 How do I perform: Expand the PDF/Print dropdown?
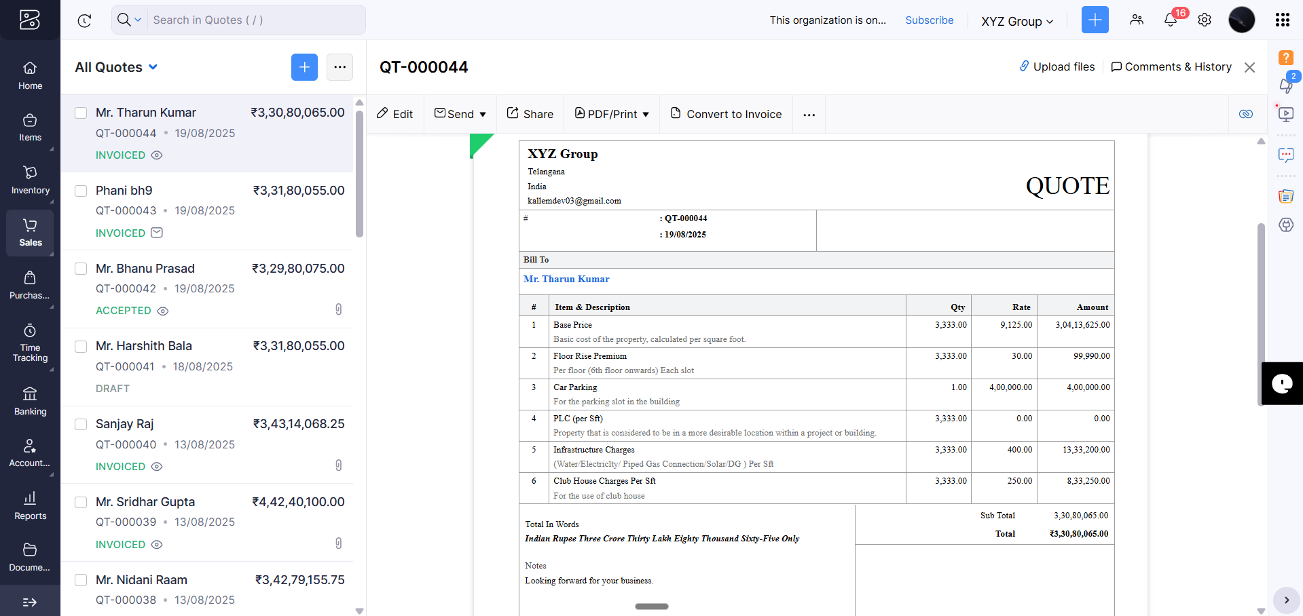612,114
